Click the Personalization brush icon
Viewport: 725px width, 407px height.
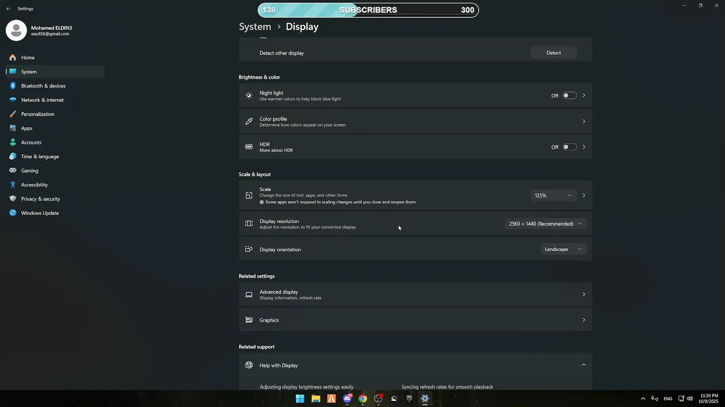[x=12, y=114]
